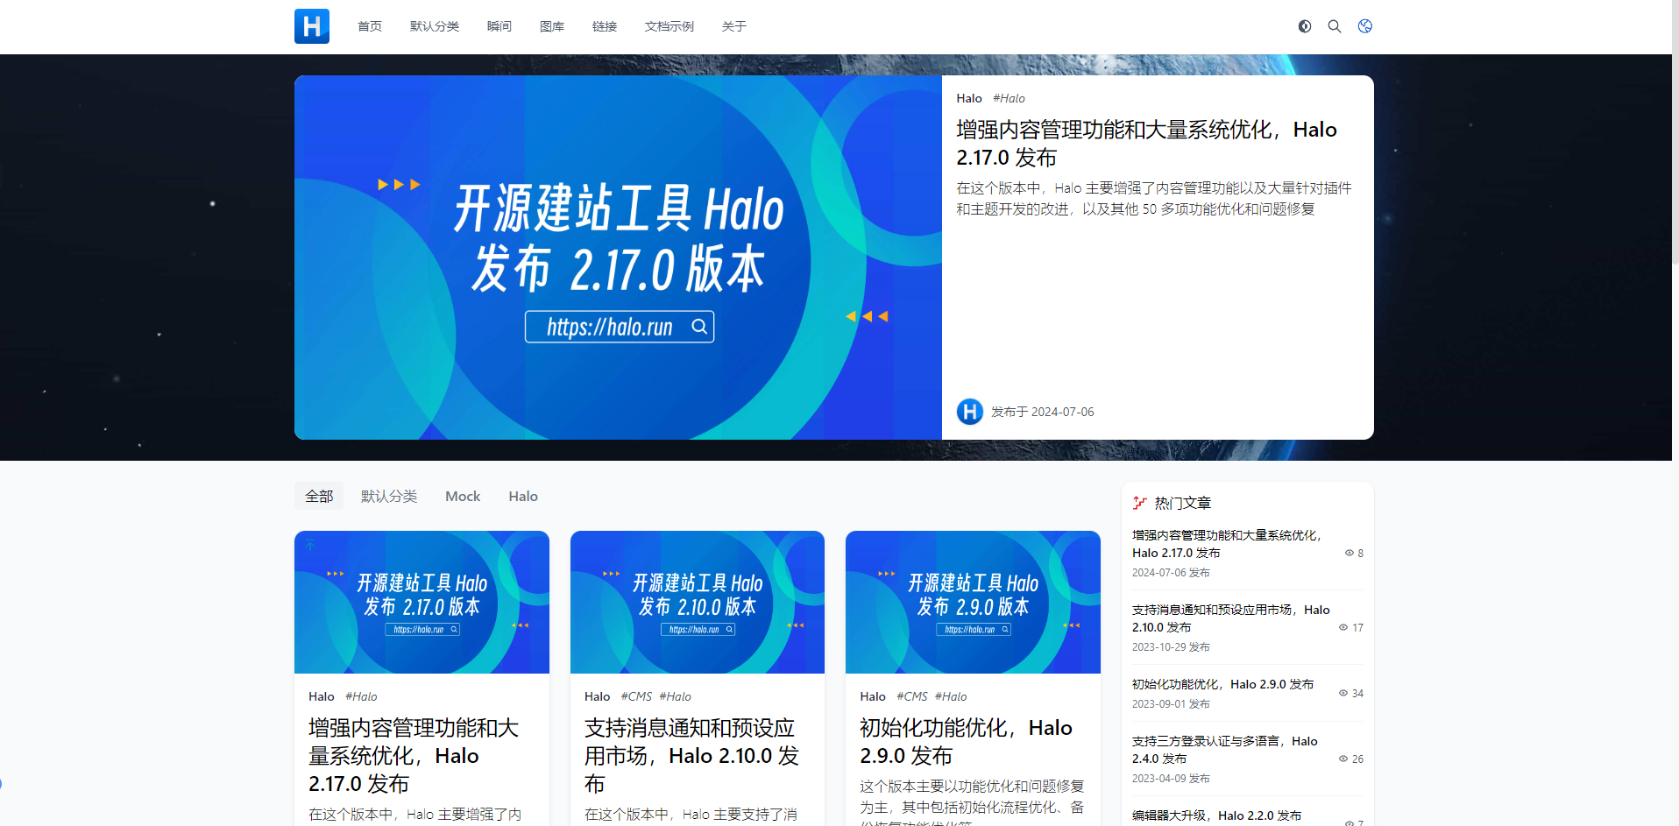Open the search magnifier icon

[x=1335, y=26]
